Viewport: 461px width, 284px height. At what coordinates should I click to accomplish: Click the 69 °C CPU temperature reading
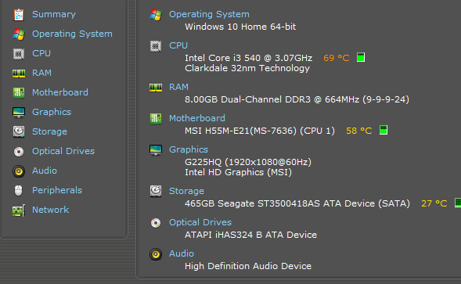pyautogui.click(x=337, y=58)
